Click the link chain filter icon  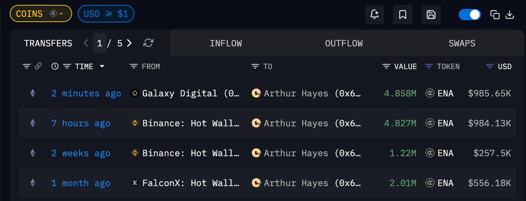(38, 67)
